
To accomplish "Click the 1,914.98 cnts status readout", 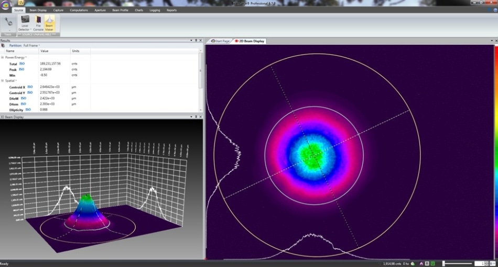I will click(x=392, y=263).
